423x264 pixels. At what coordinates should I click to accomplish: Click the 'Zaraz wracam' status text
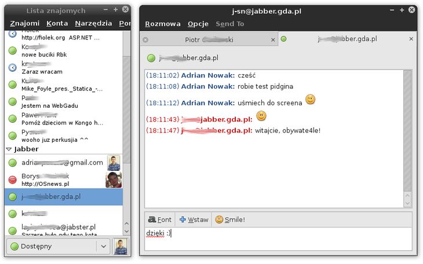[x=42, y=72]
